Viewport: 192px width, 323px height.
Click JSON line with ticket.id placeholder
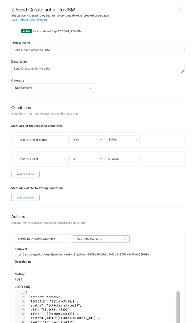click(x=53, y=301)
